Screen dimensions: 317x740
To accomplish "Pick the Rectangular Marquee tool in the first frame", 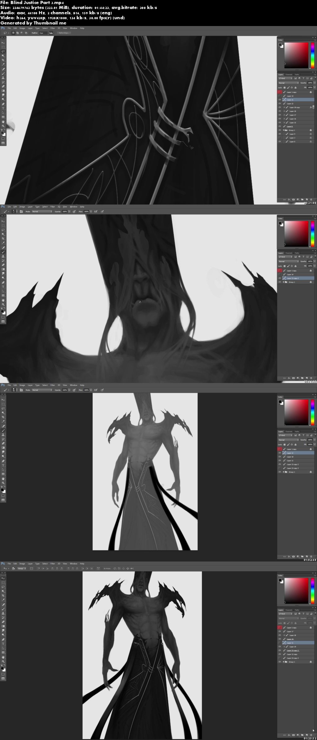I will [3, 47].
